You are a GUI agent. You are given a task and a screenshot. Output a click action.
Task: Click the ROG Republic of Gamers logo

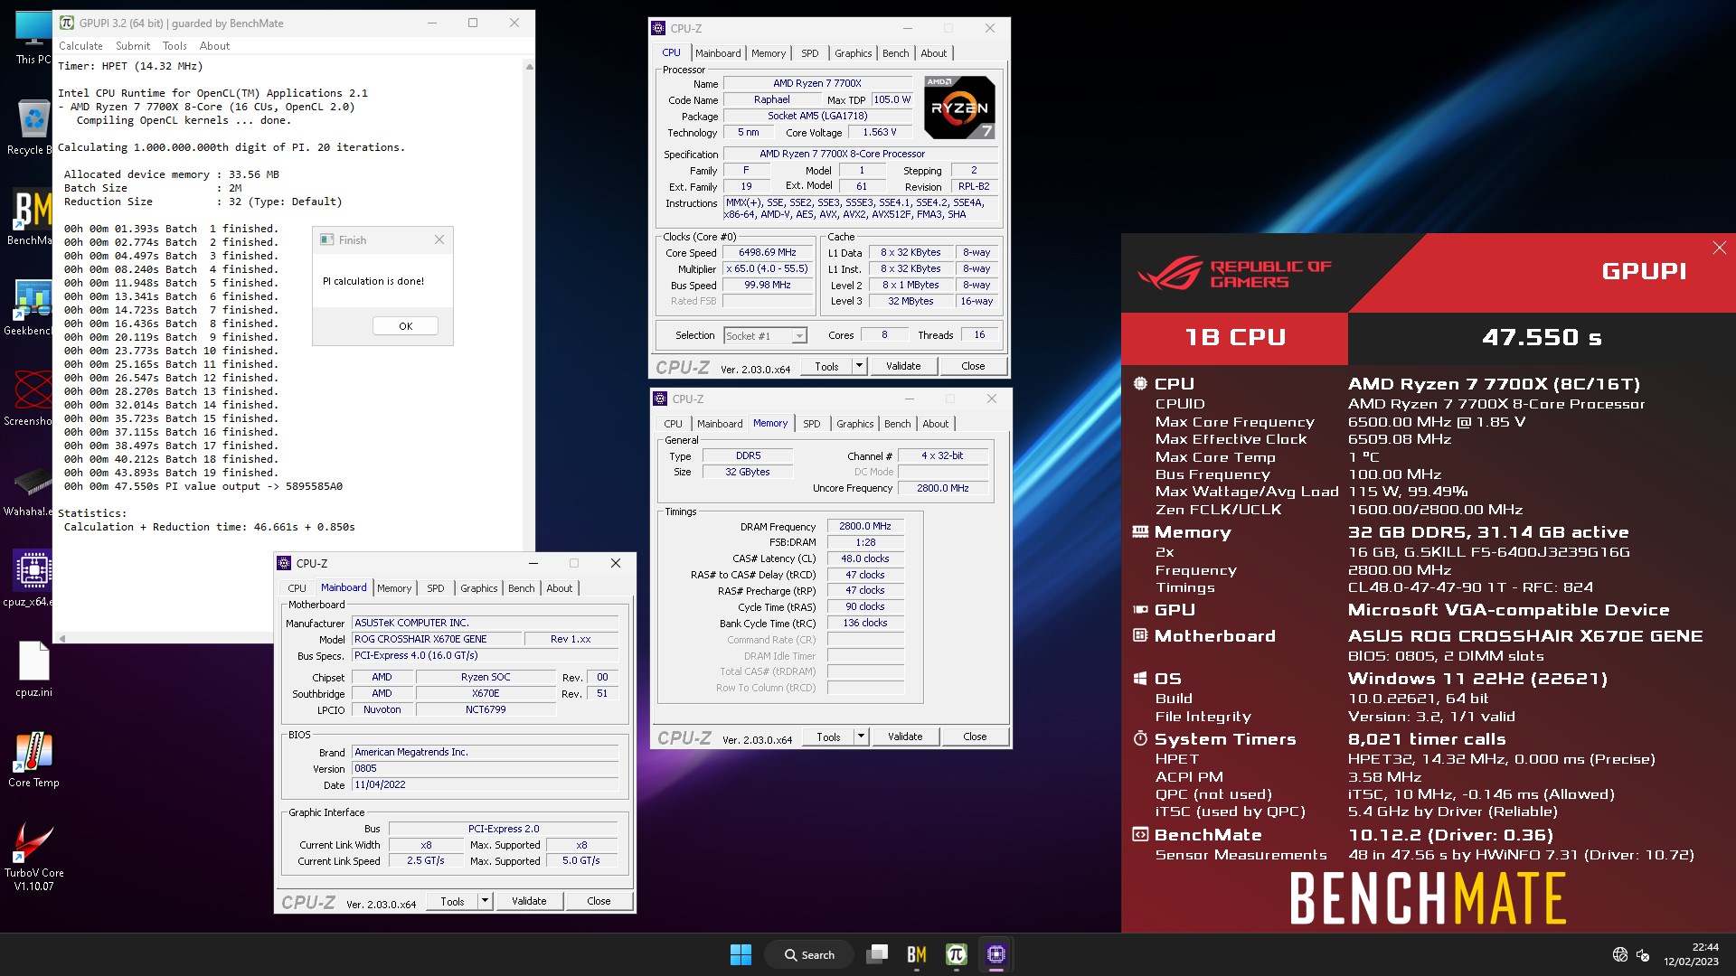(1234, 274)
